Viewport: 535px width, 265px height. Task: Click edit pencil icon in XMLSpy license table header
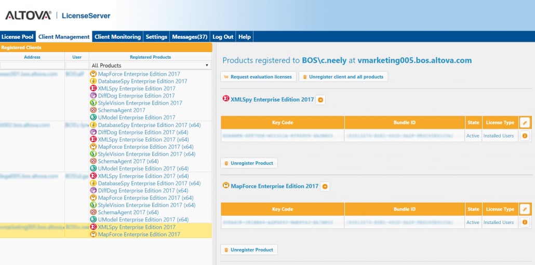click(x=525, y=122)
